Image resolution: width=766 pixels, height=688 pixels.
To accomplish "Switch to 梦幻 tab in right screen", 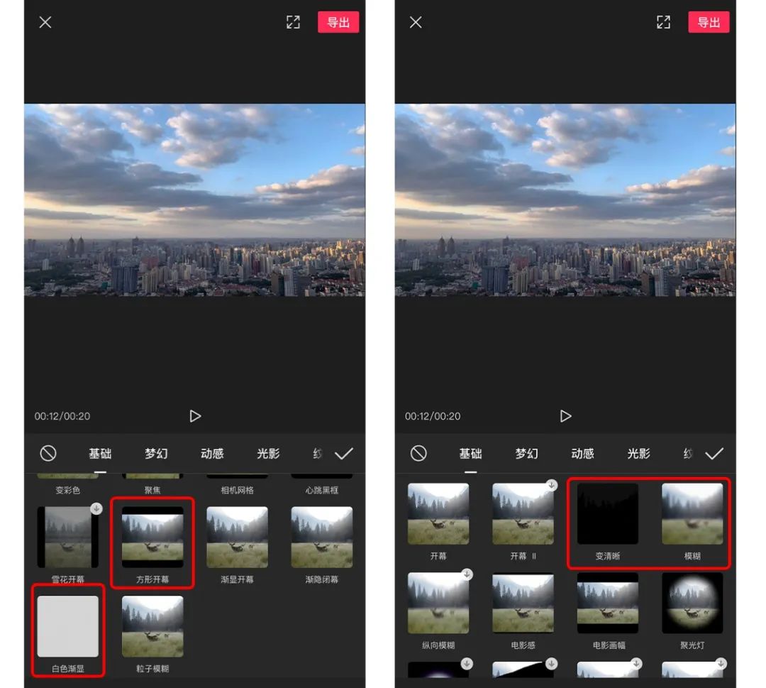I will [x=526, y=454].
